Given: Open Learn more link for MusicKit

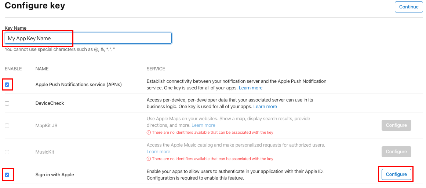Looking at the screenshot, I should click(159, 152).
